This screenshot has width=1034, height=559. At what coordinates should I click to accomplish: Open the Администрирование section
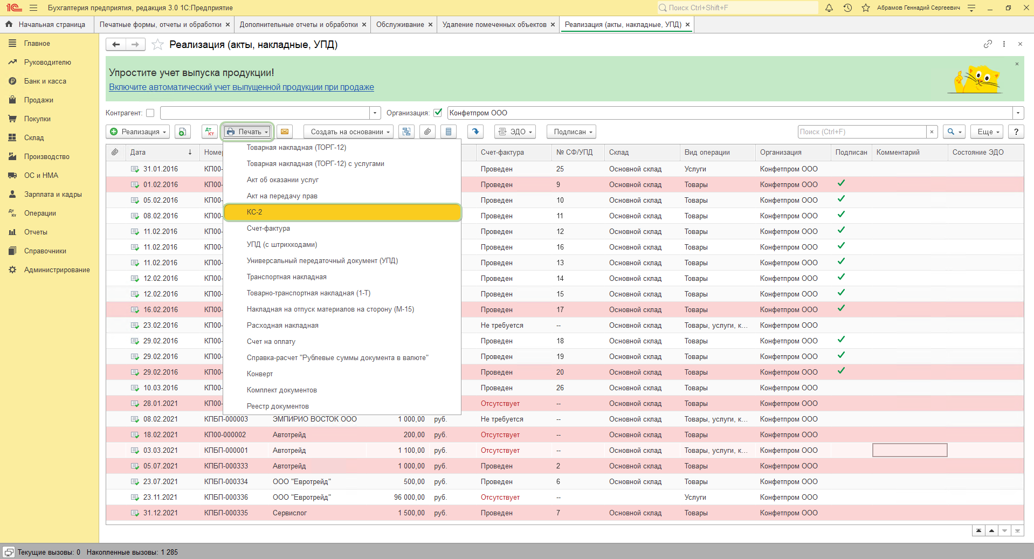coord(57,270)
